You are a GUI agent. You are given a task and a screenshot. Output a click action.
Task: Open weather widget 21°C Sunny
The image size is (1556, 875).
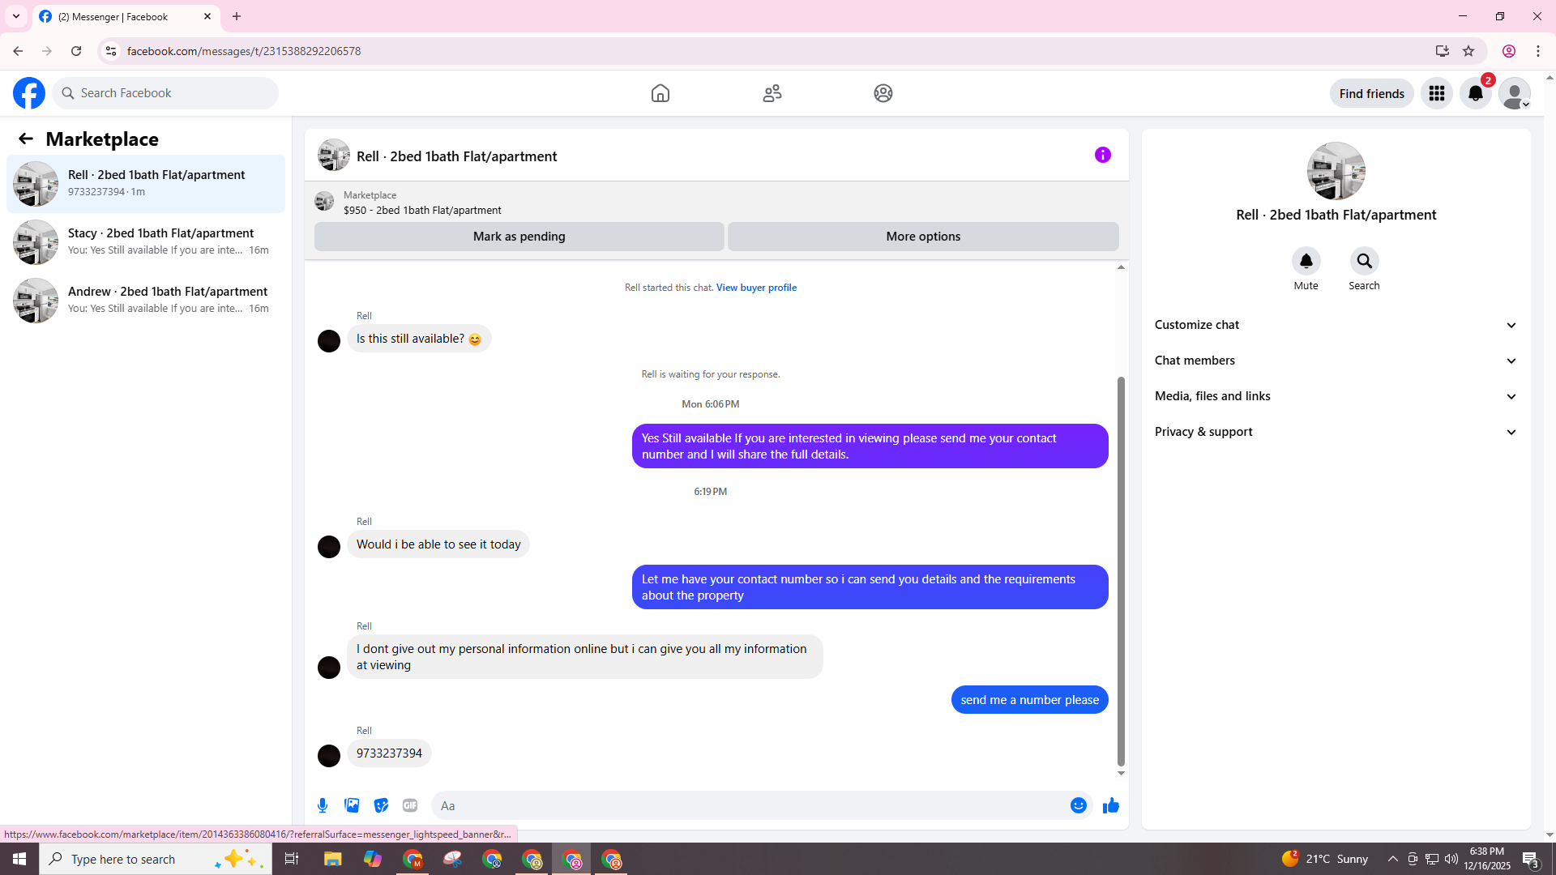1325,859
